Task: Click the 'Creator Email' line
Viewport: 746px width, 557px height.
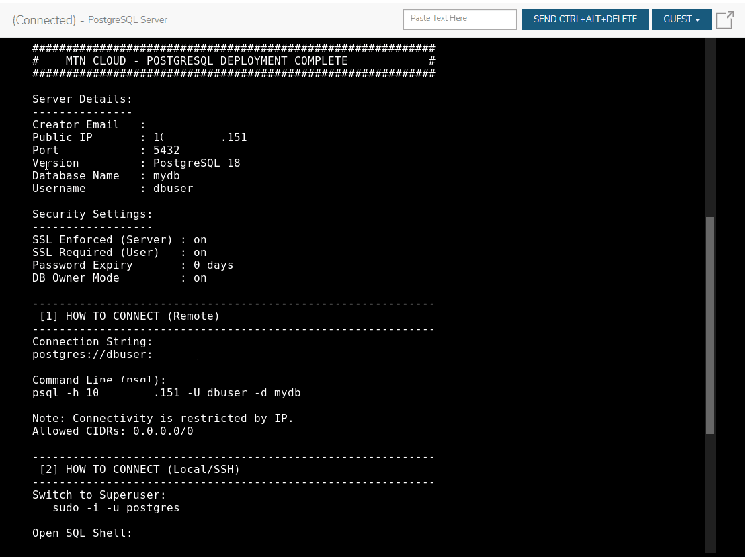Action: tap(89, 124)
